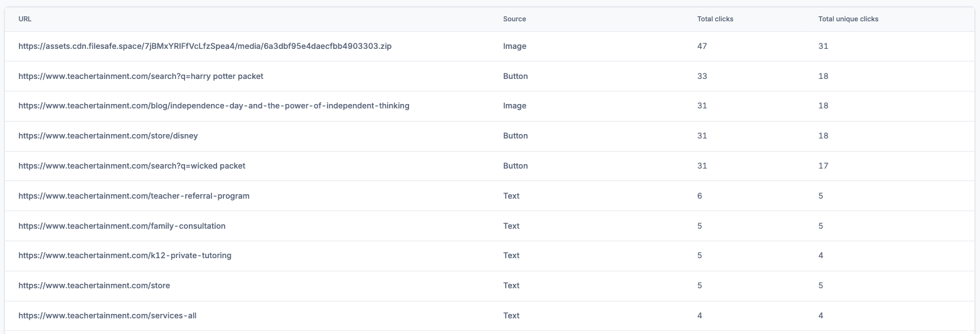Click the Total clicks column header
The image size is (980, 334).
(x=715, y=19)
